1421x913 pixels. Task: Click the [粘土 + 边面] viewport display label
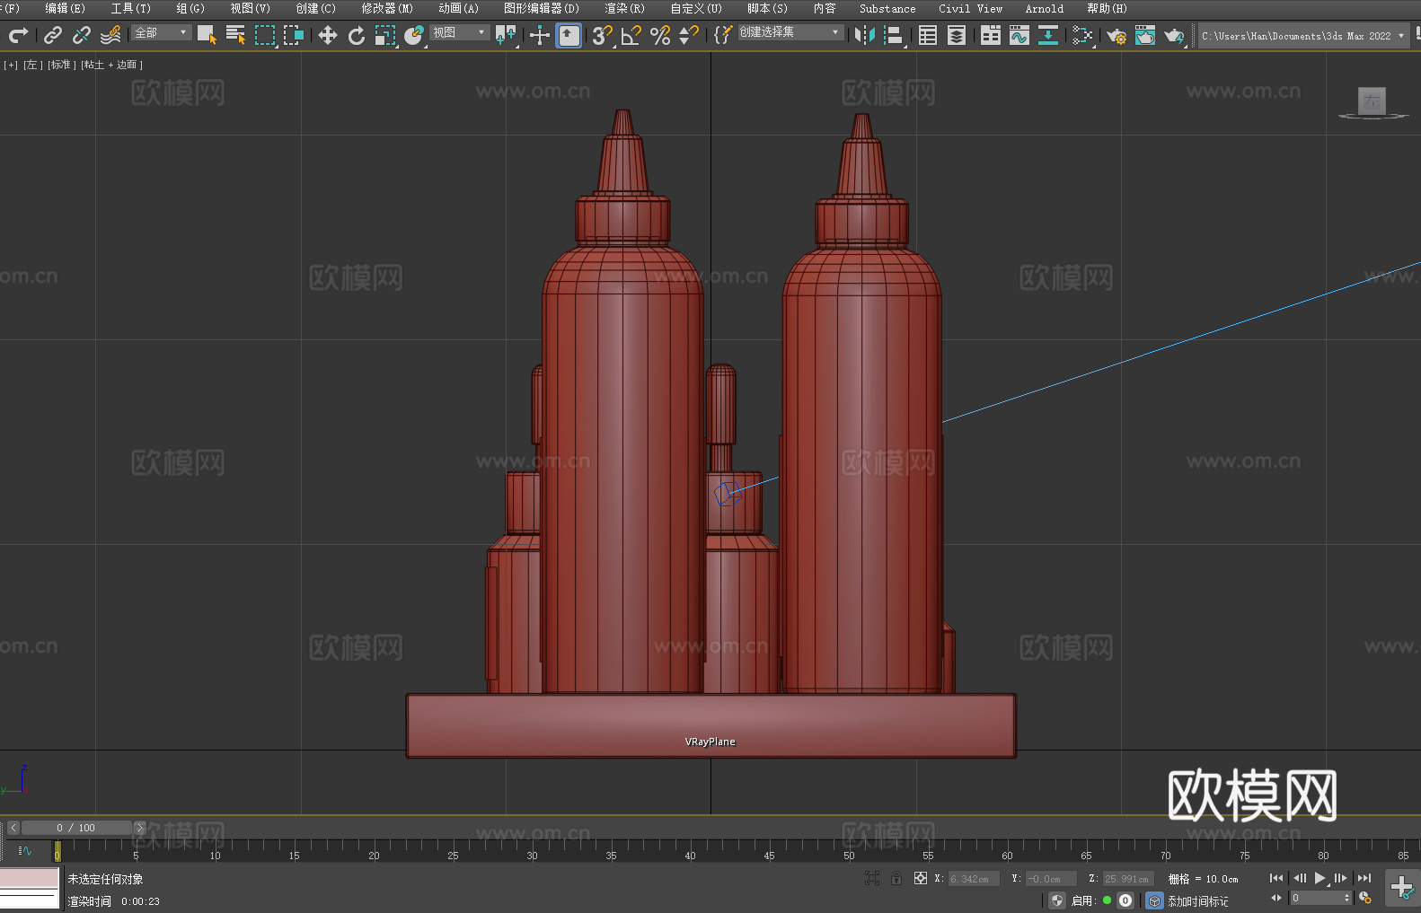(x=112, y=65)
